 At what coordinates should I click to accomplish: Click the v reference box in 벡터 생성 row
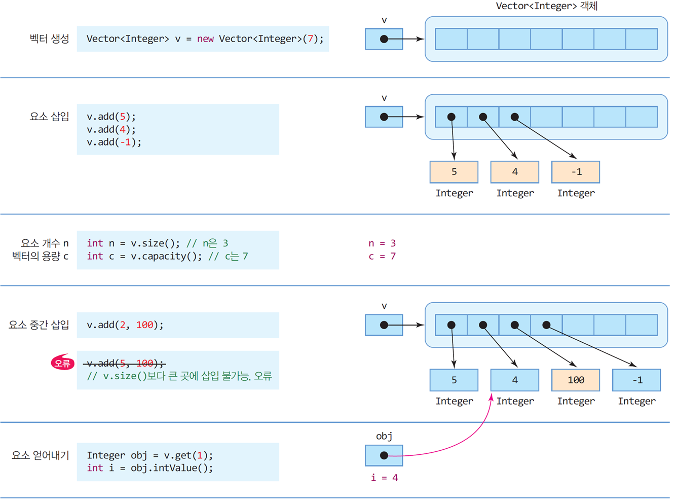(x=384, y=39)
